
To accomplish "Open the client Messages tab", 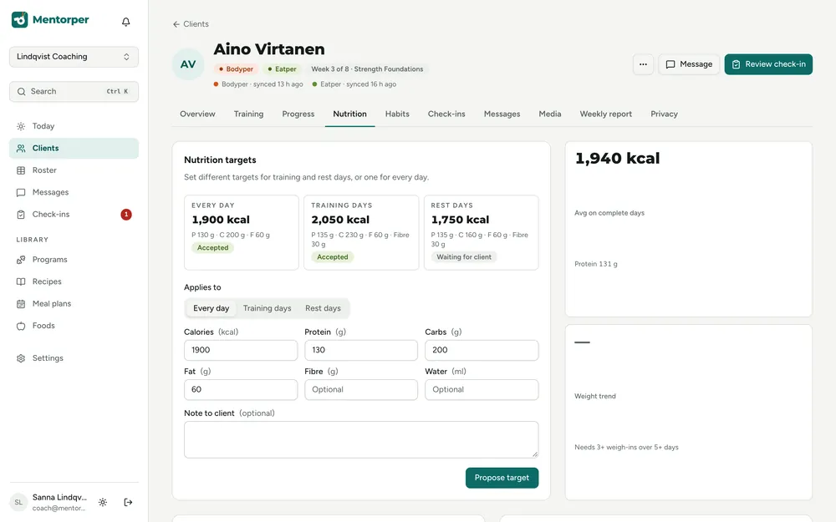I will pyautogui.click(x=502, y=114).
